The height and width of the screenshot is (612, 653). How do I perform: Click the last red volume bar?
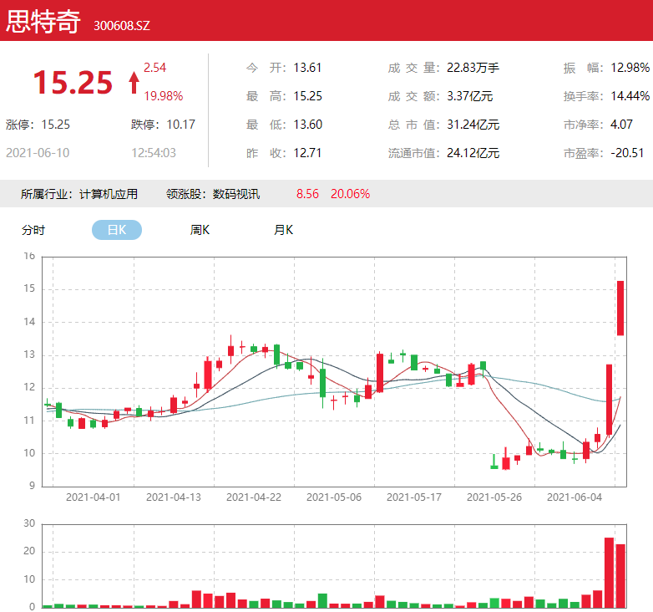620,576
